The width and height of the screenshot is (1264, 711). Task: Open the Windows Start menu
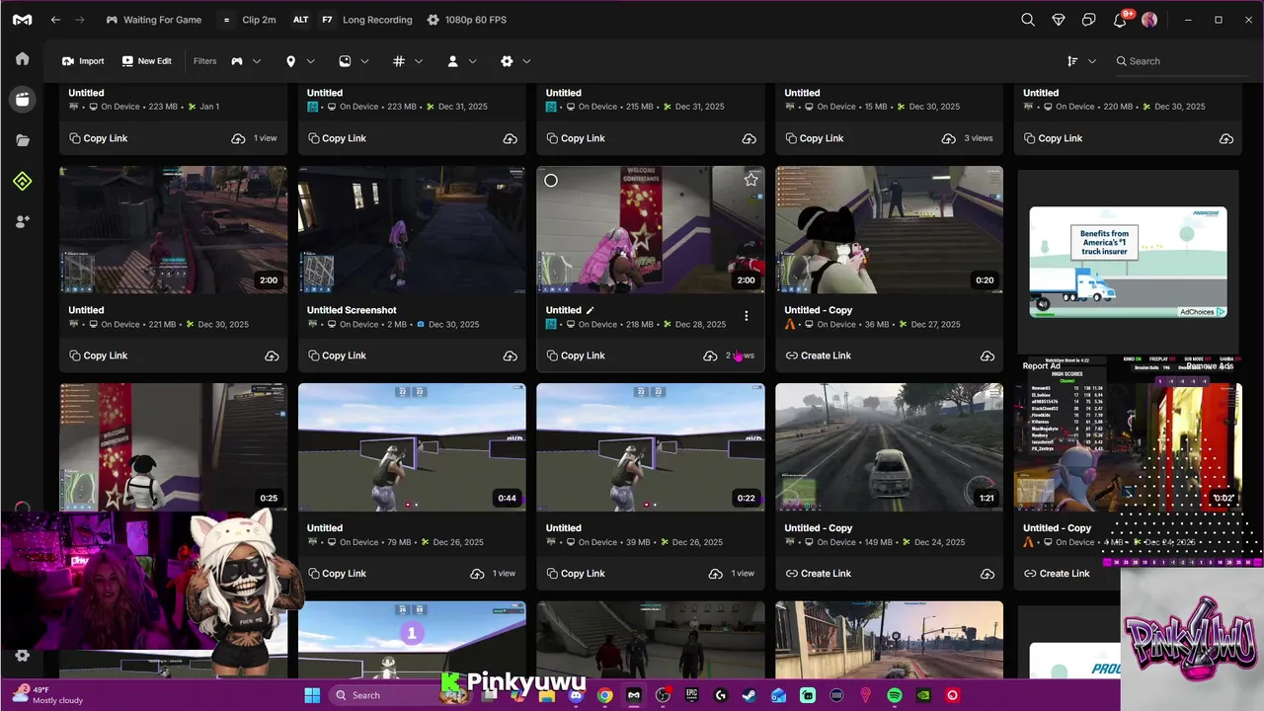coord(311,695)
